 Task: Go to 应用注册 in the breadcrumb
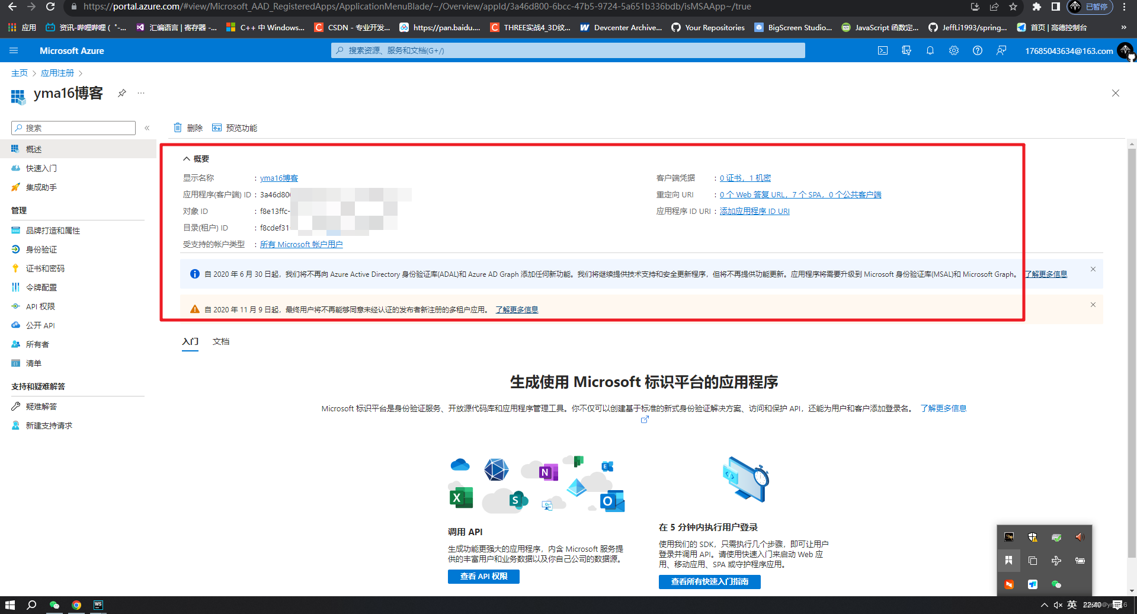pos(57,73)
